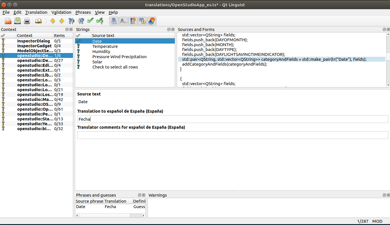
Task: Click the highlighted categoryAndFields source line
Action: click(282, 59)
